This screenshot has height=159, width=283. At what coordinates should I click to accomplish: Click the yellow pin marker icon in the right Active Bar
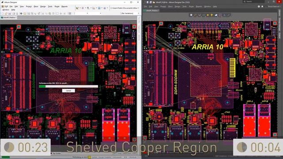point(212,15)
